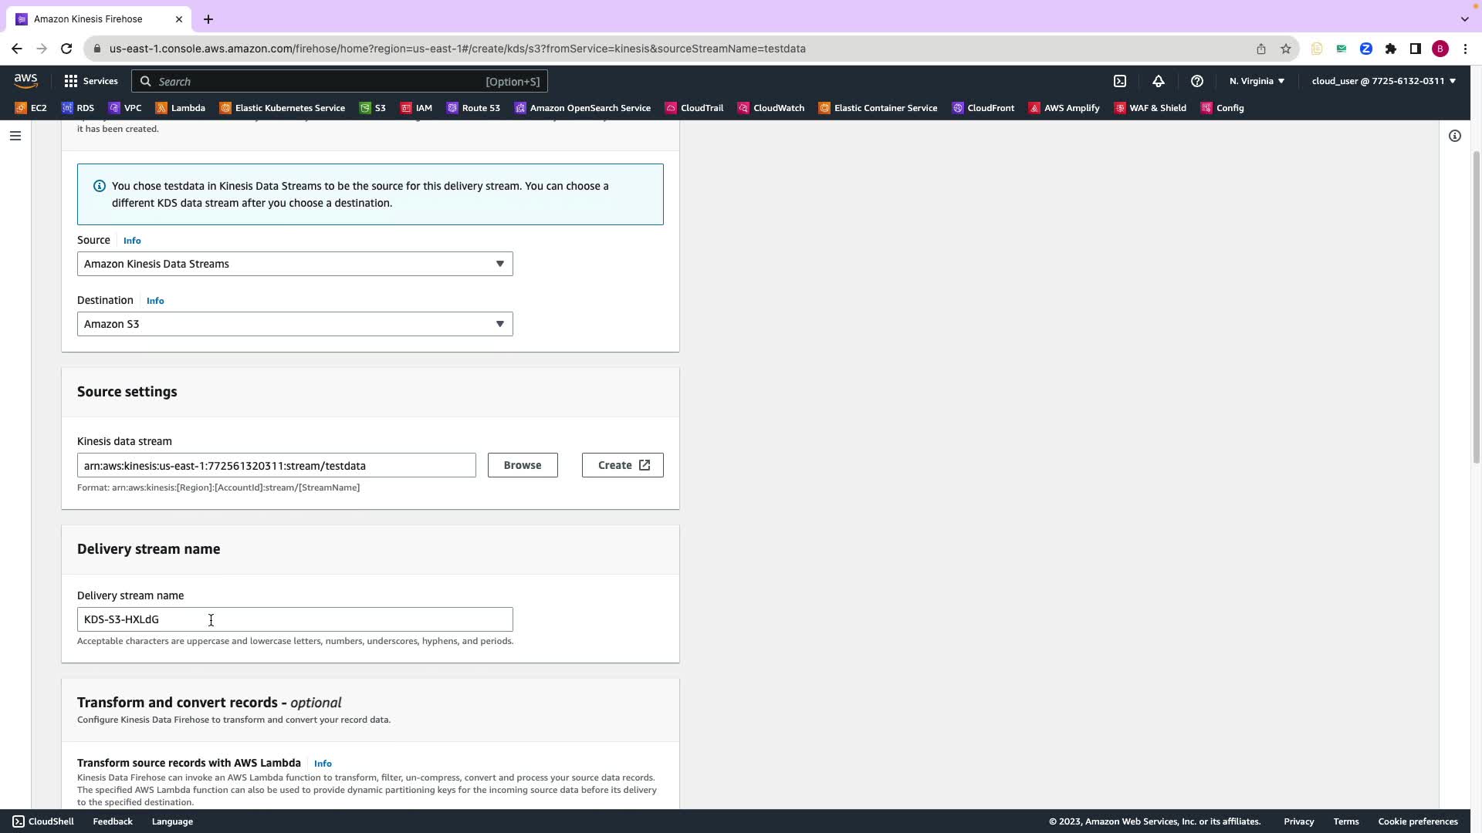Go to AWS home logo
The image size is (1482, 833).
[x=25, y=80]
